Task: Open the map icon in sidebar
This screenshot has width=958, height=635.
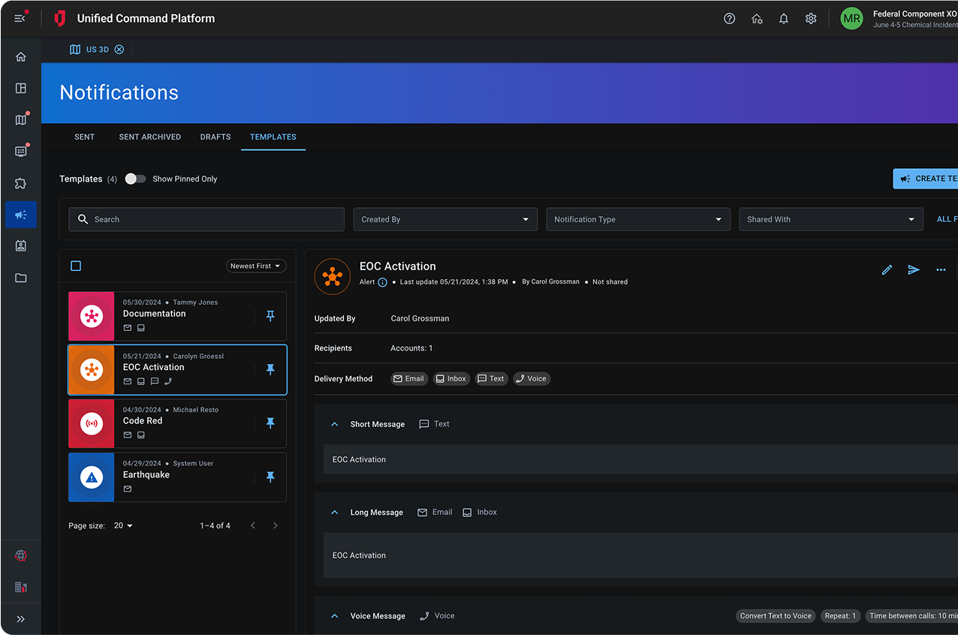Action: pos(21,120)
